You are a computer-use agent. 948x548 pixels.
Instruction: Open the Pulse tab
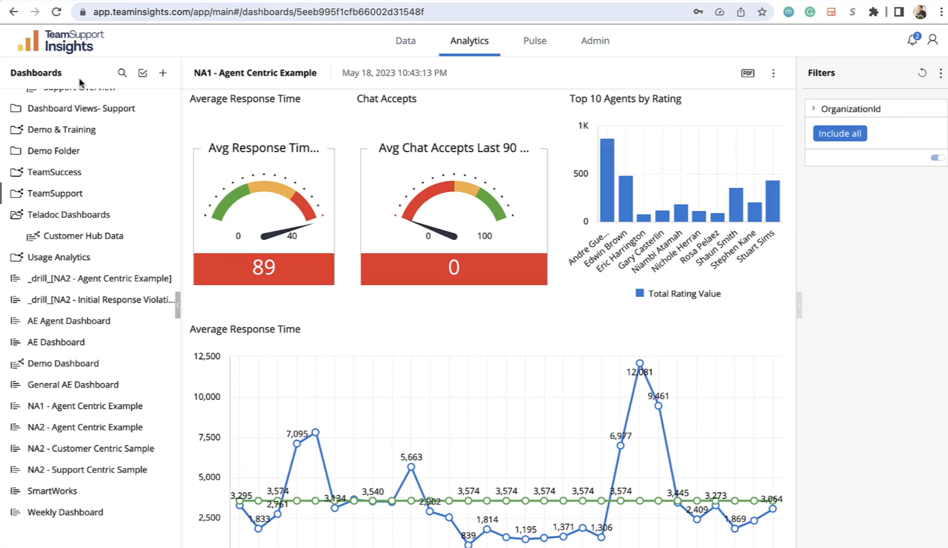(534, 40)
